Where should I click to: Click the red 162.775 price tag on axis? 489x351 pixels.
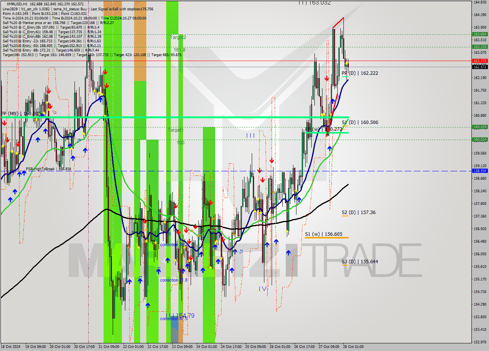479,61
